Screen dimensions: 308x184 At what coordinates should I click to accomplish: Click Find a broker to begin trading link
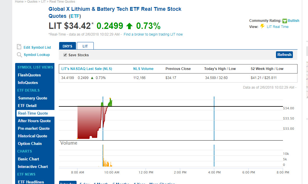pos(153,34)
